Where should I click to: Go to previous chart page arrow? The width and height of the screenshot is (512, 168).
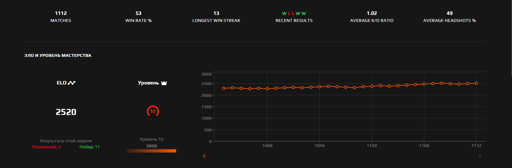tap(204, 156)
